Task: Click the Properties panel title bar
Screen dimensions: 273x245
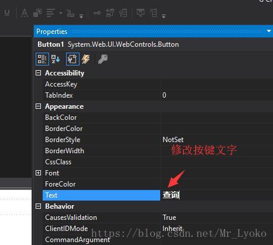Action: pyautogui.click(x=154, y=31)
